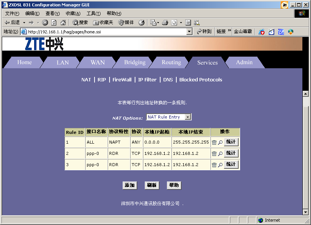311x225 pixels.
Task: Switch to the Bridging tab
Action: 135,63
